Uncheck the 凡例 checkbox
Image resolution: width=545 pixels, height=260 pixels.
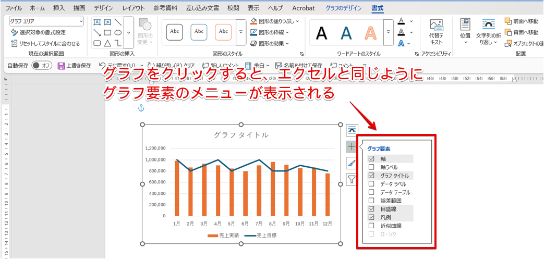tap(371, 217)
